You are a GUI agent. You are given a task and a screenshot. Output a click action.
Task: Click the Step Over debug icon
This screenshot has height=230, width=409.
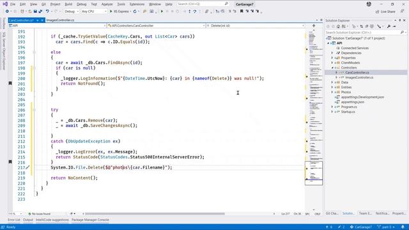coord(194,11)
